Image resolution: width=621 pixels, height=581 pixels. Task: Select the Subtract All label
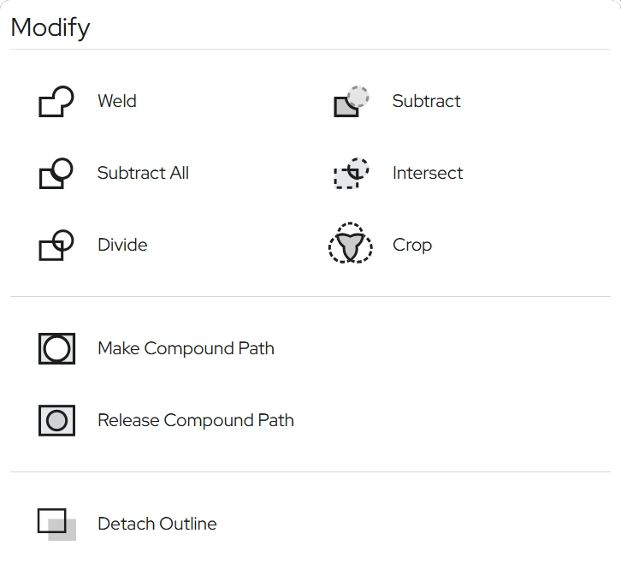143,173
